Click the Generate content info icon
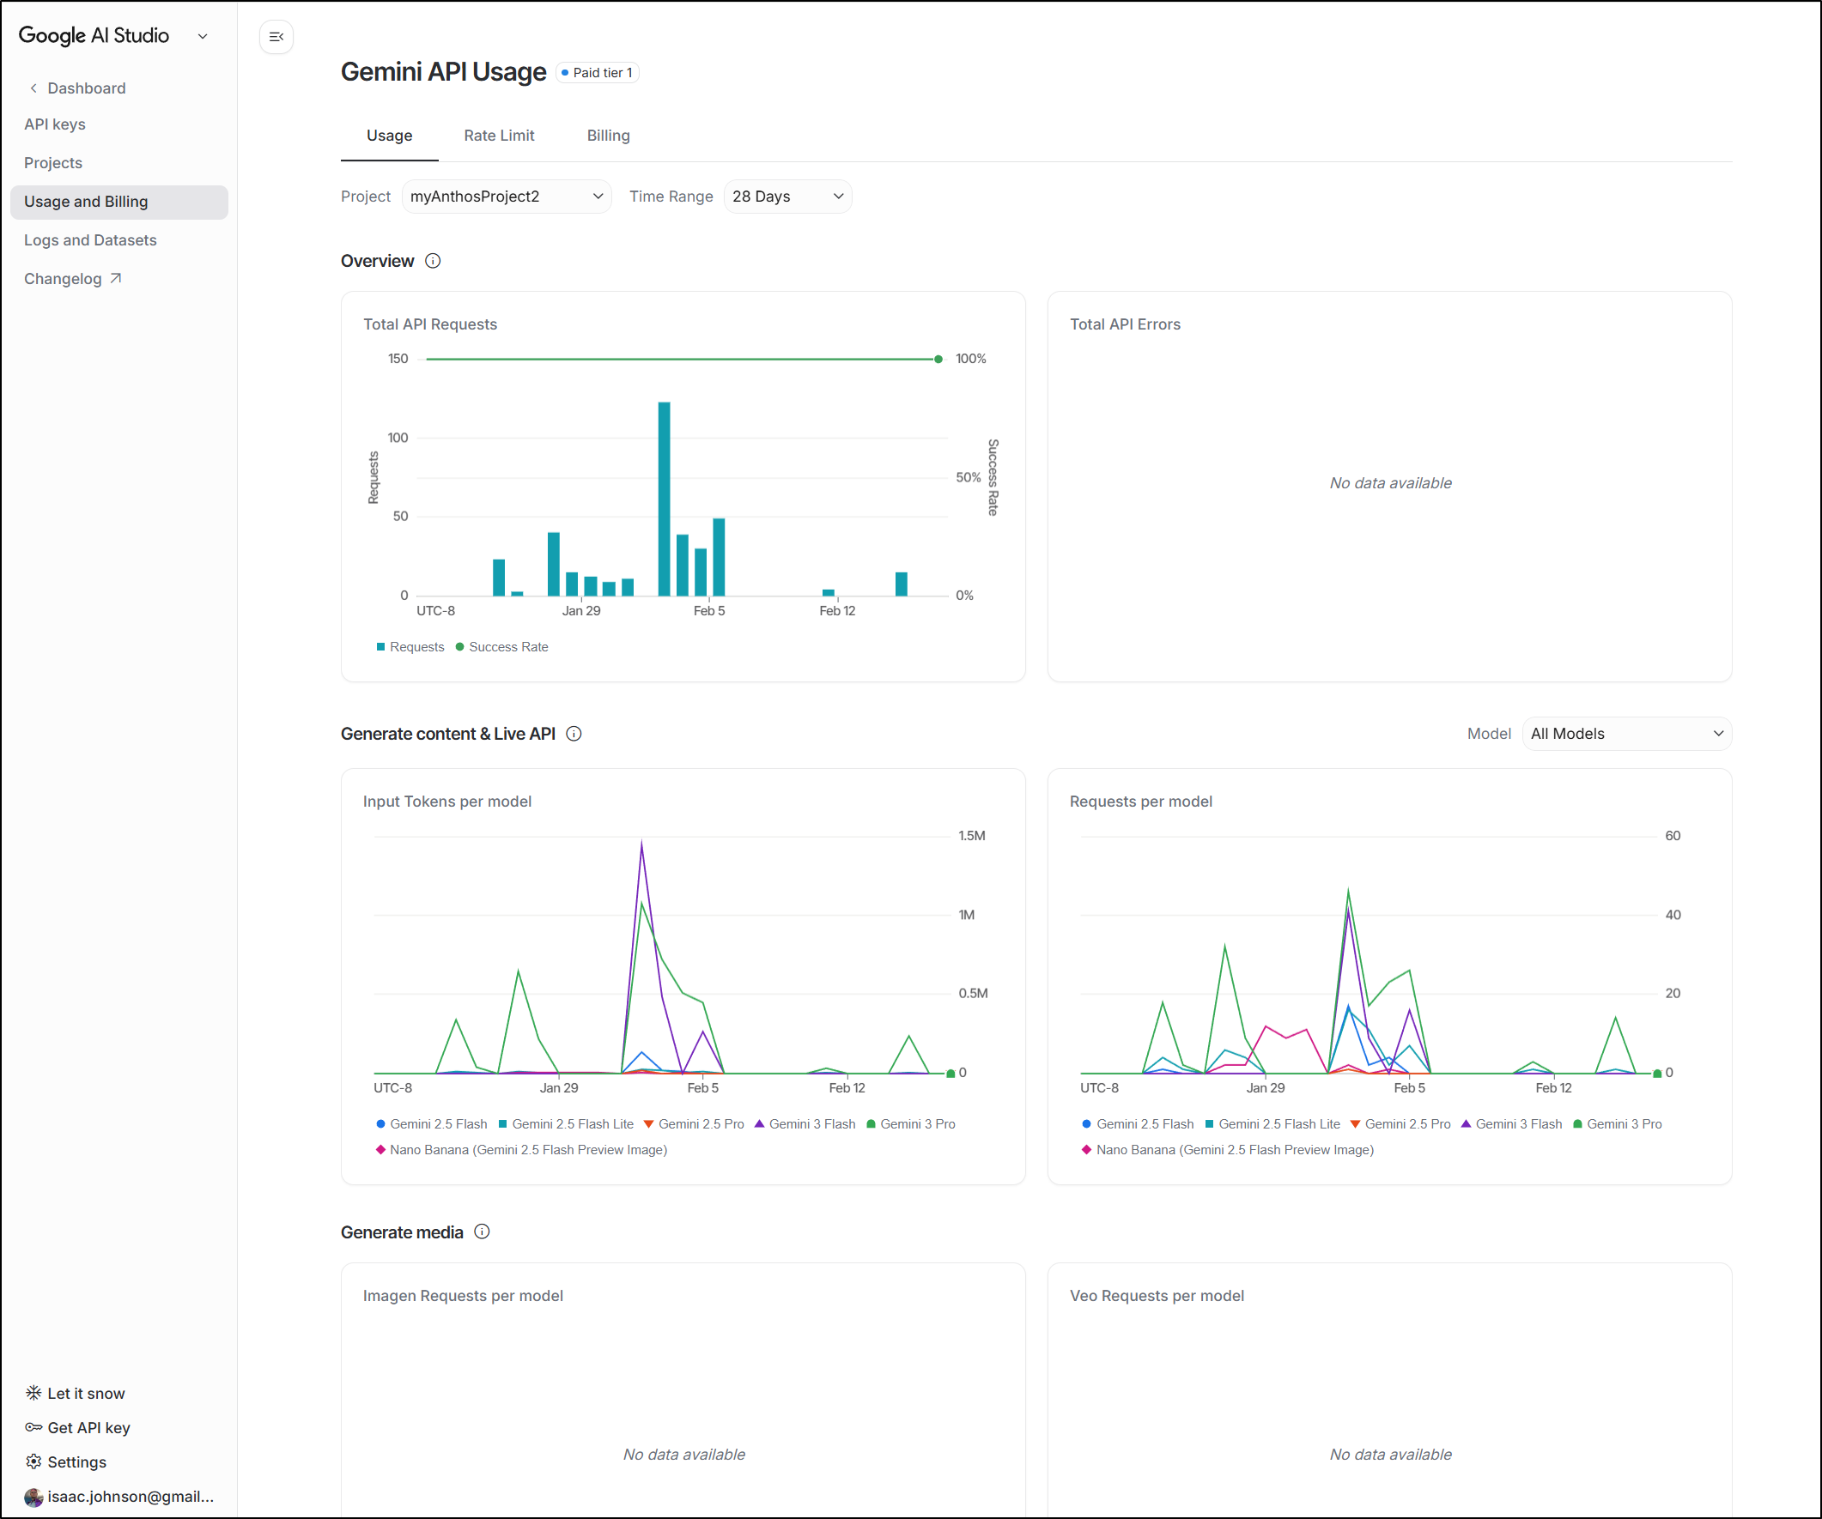This screenshot has width=1822, height=1519. pos(574,734)
